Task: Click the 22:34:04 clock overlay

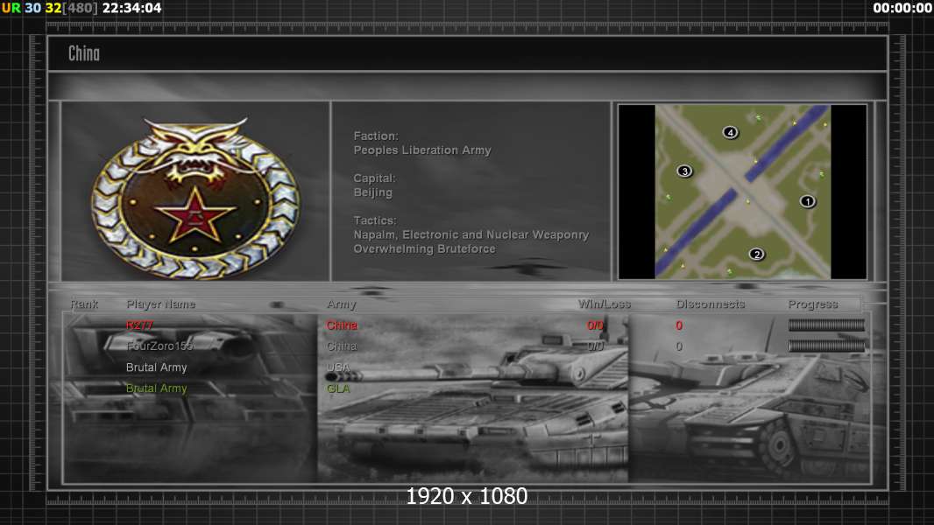Action: [131, 8]
